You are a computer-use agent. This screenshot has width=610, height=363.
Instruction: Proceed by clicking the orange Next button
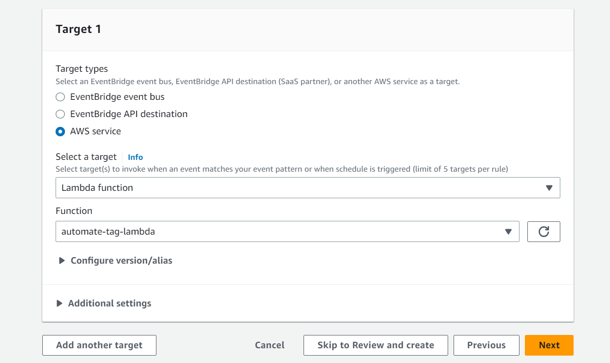point(549,345)
